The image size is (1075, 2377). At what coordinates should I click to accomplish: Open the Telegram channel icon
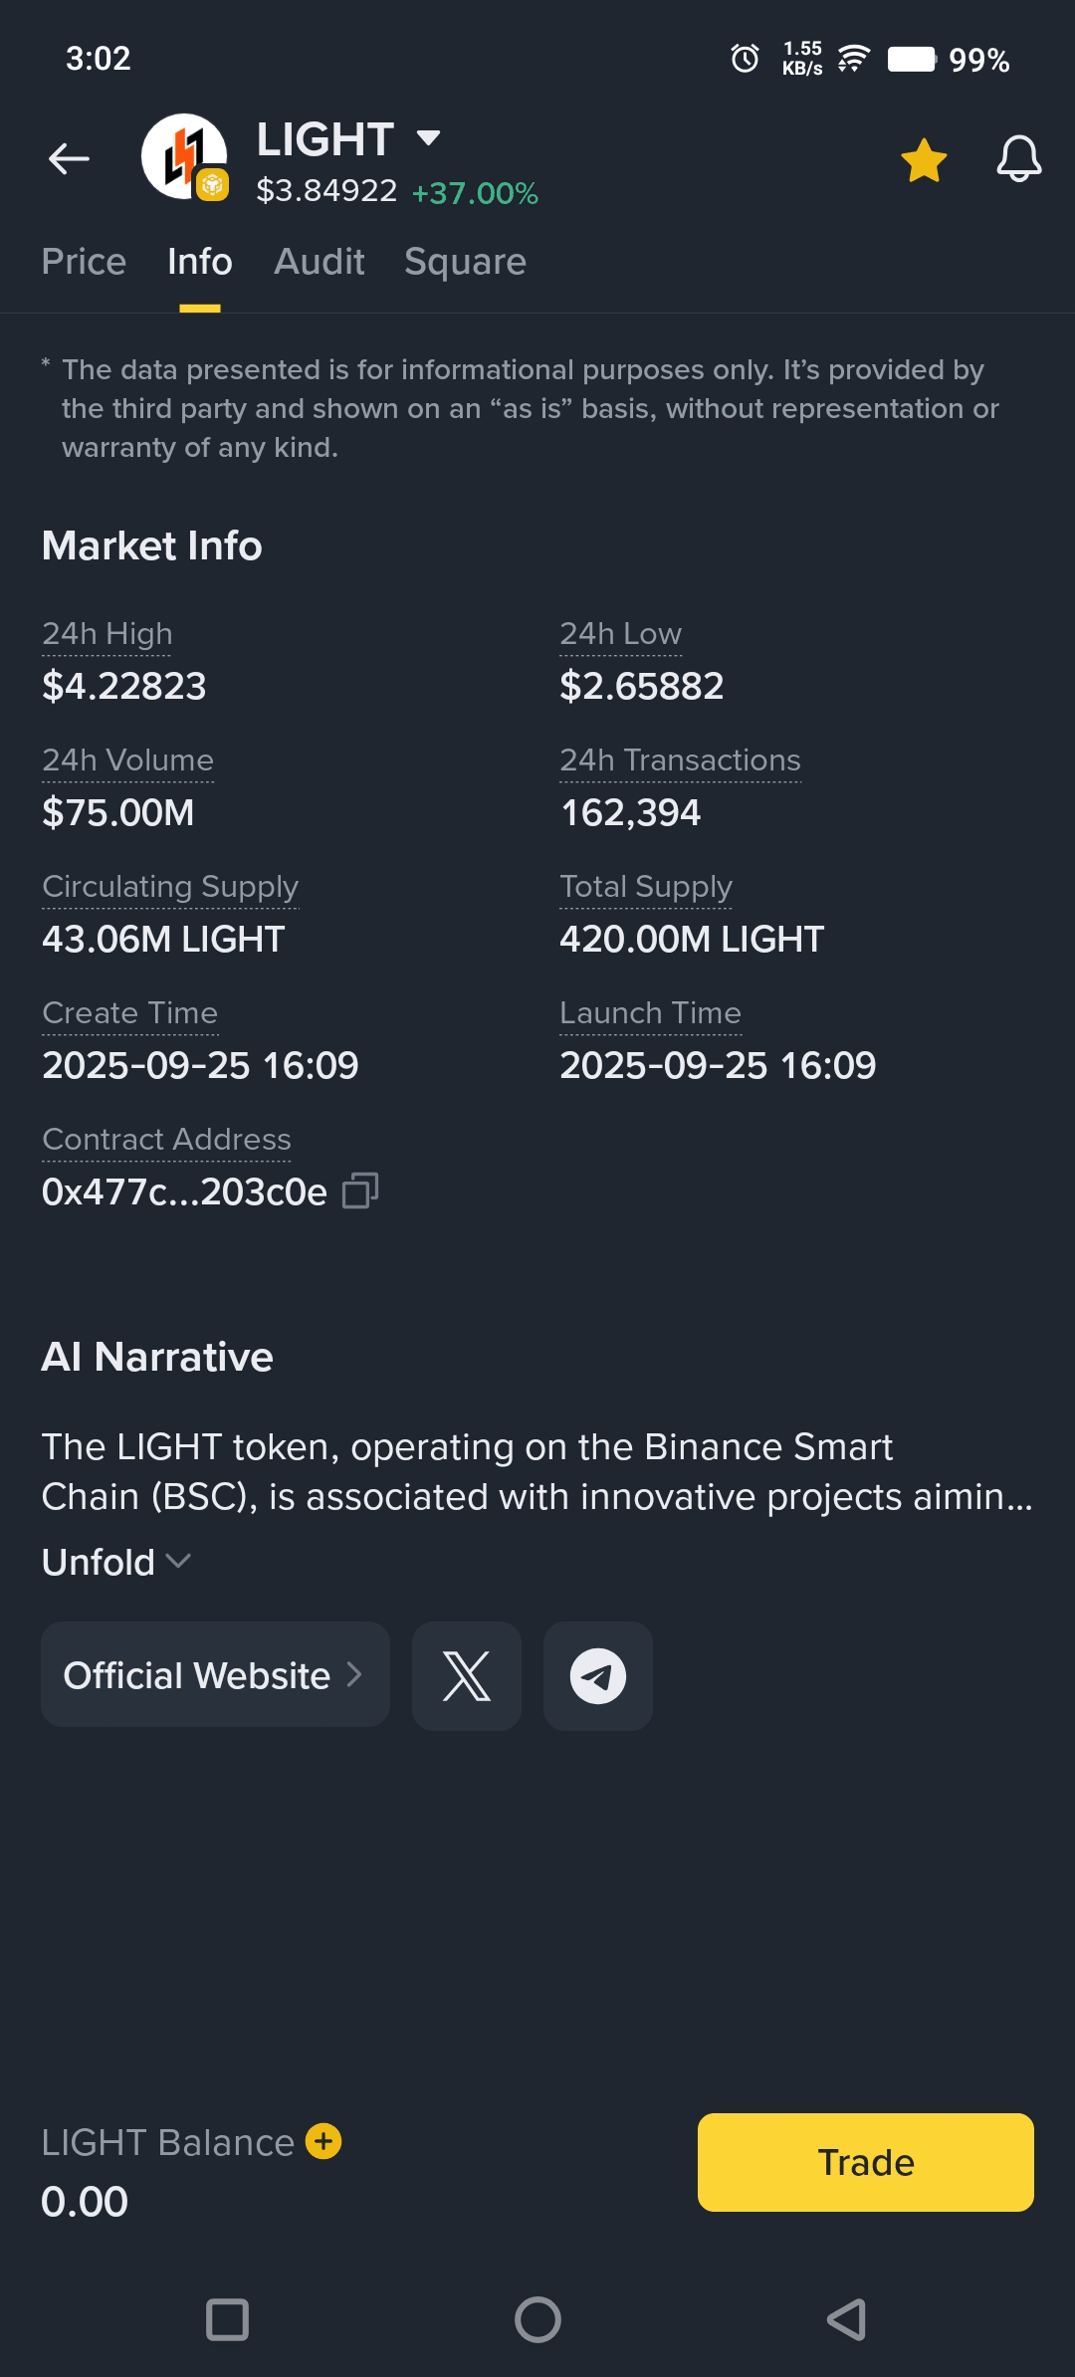click(597, 1676)
